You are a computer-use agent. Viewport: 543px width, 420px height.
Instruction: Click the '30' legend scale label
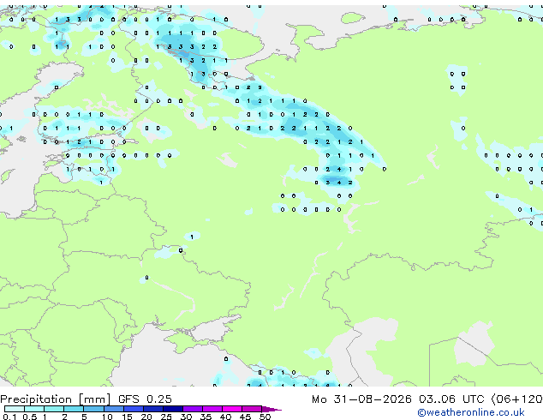coord(186,417)
